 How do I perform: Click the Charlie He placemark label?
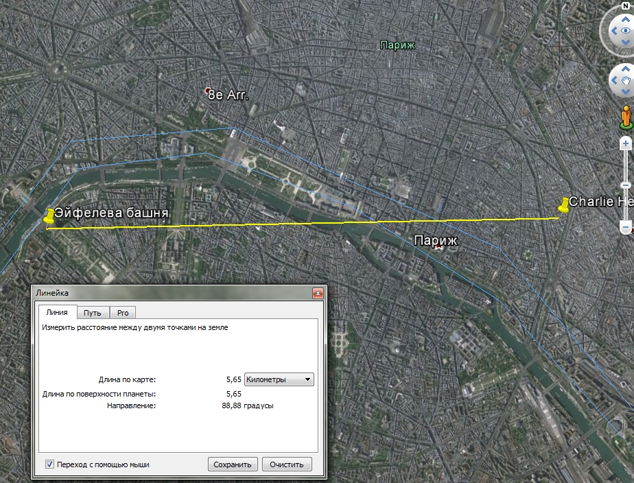601,201
